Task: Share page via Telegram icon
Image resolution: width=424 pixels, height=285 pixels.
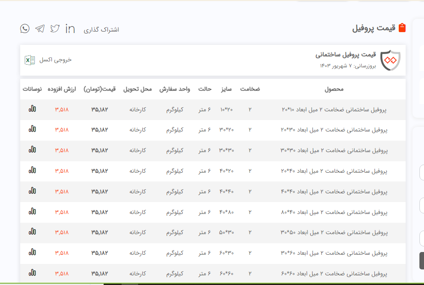Action: click(x=40, y=28)
